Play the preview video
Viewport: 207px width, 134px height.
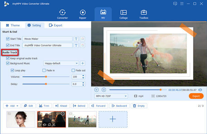pos(97,90)
